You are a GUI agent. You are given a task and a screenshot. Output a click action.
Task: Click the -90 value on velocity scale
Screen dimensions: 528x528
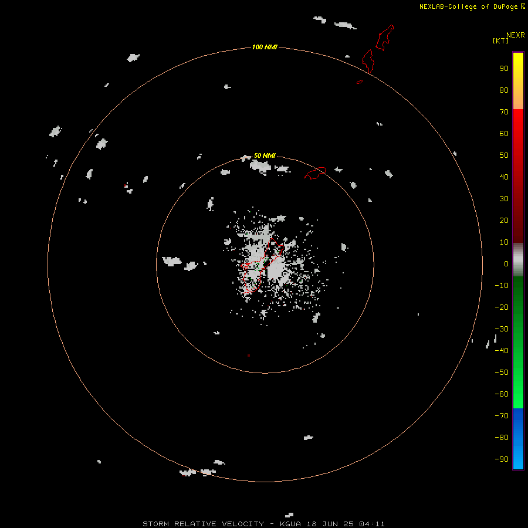pyautogui.click(x=502, y=459)
